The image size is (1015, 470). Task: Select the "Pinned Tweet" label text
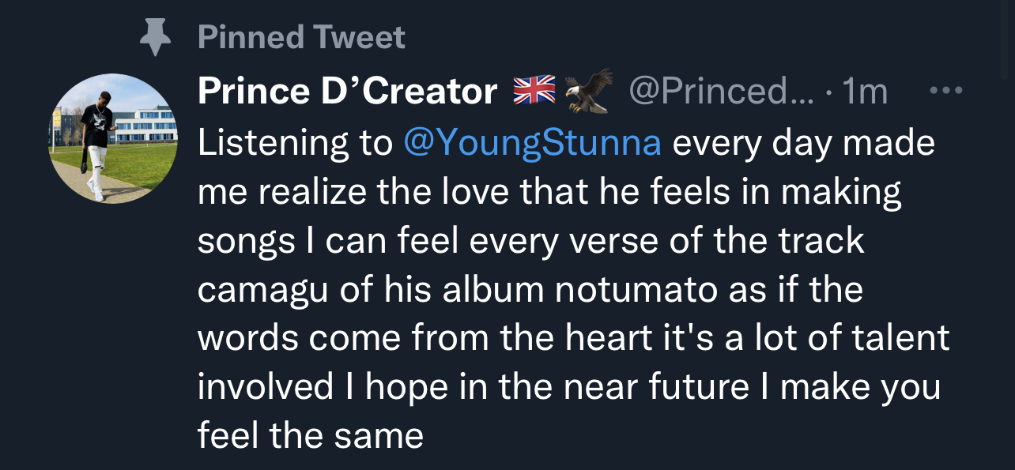[301, 38]
